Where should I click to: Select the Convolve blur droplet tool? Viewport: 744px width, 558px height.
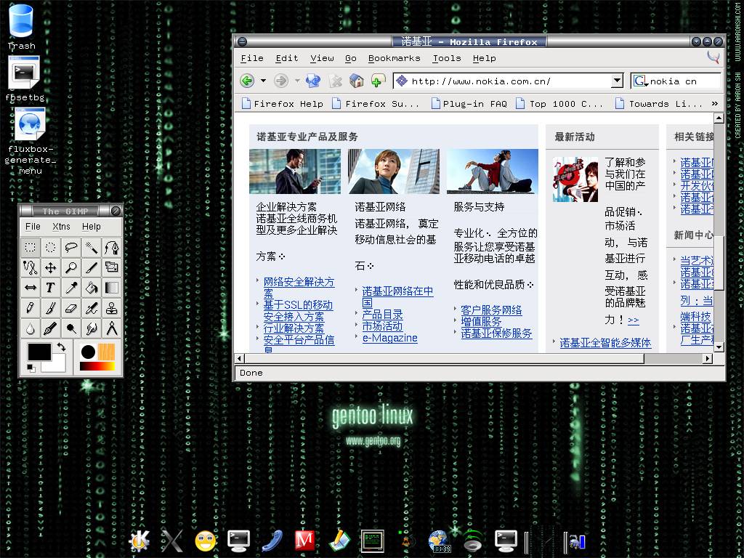(x=31, y=328)
